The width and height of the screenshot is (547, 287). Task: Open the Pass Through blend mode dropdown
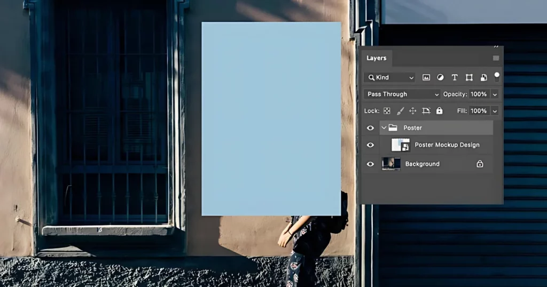coord(402,94)
